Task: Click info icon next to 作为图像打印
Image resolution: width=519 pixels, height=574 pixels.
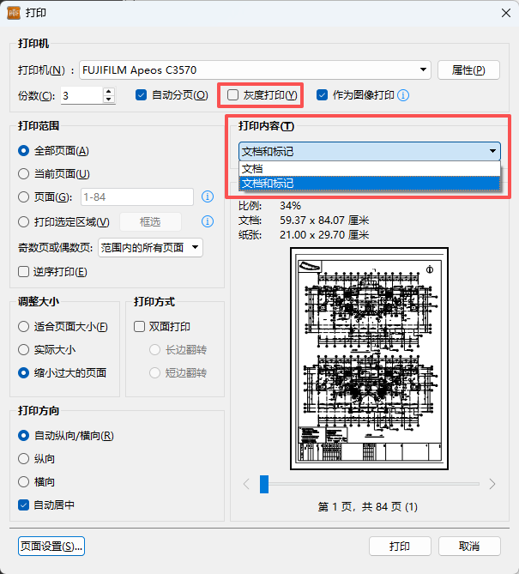Action: [402, 95]
